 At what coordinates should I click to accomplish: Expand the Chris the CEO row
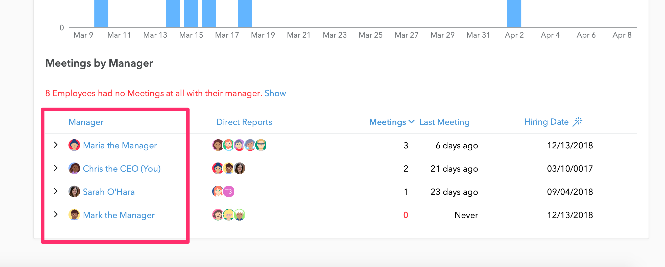[x=56, y=168]
